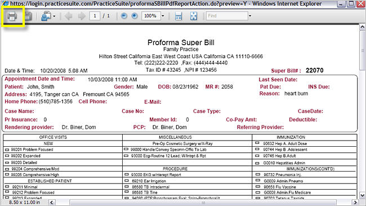Viewport: 366px width, 206px height.
Task: Check the G0008 Admin Flu Medicare box
Action: pyautogui.click(x=258, y=192)
